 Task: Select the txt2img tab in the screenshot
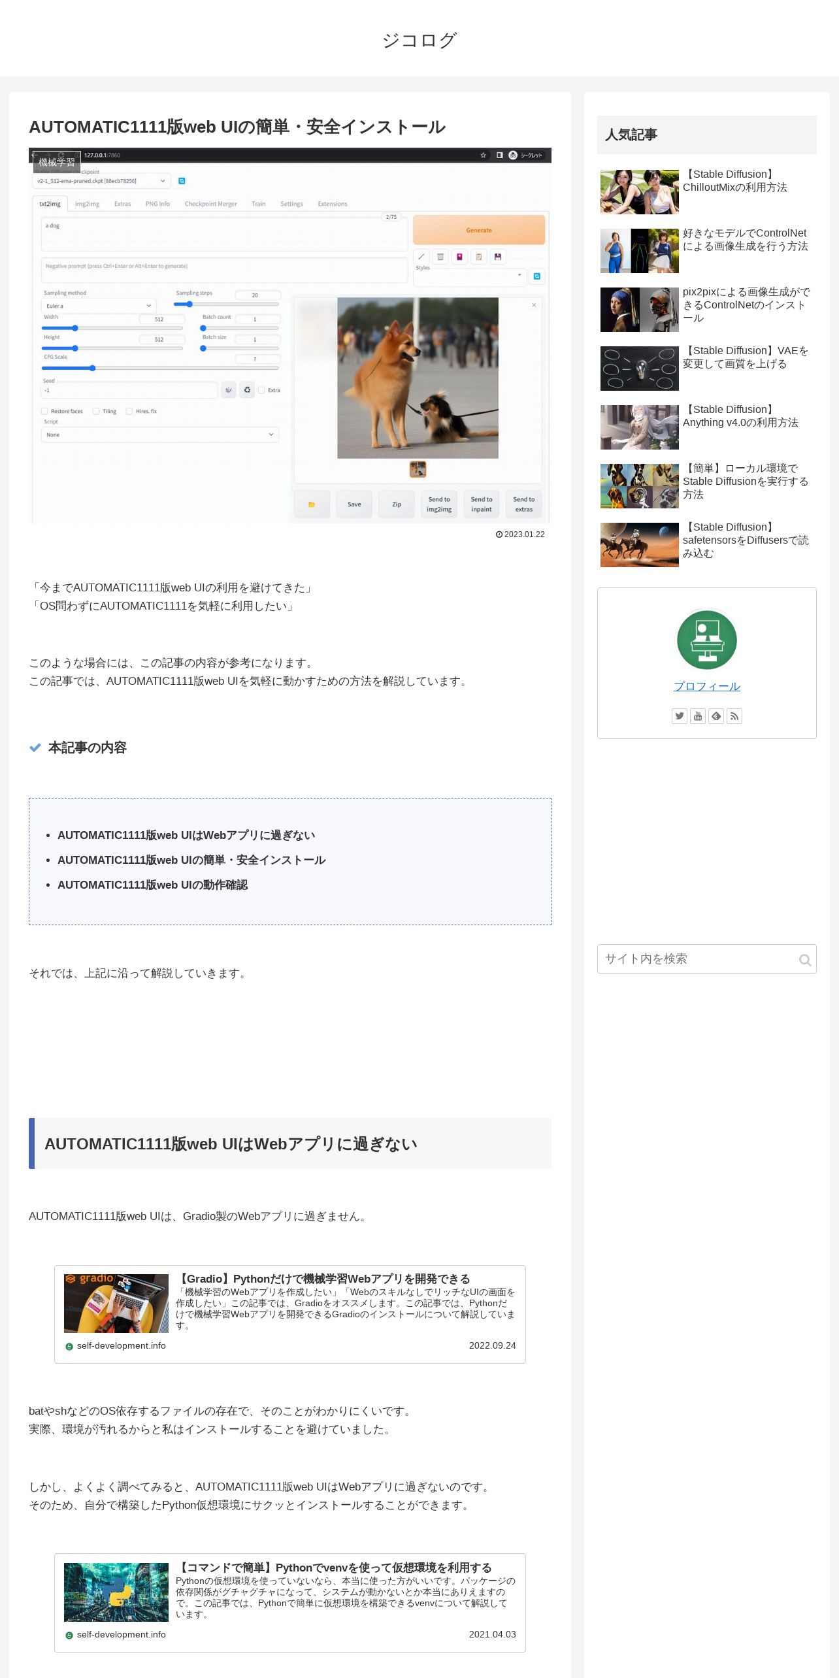pyautogui.click(x=50, y=204)
